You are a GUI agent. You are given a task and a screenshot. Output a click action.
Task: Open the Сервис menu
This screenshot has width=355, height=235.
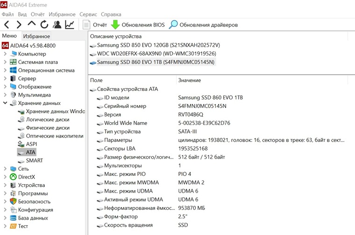(x=88, y=14)
